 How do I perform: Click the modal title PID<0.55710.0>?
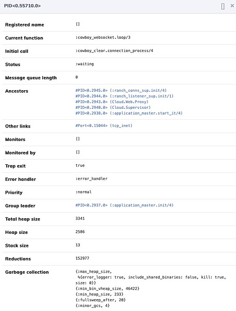click(x=22, y=6)
